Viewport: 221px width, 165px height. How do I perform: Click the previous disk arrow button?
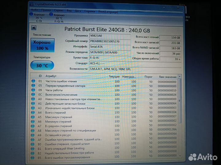tap(34, 28)
